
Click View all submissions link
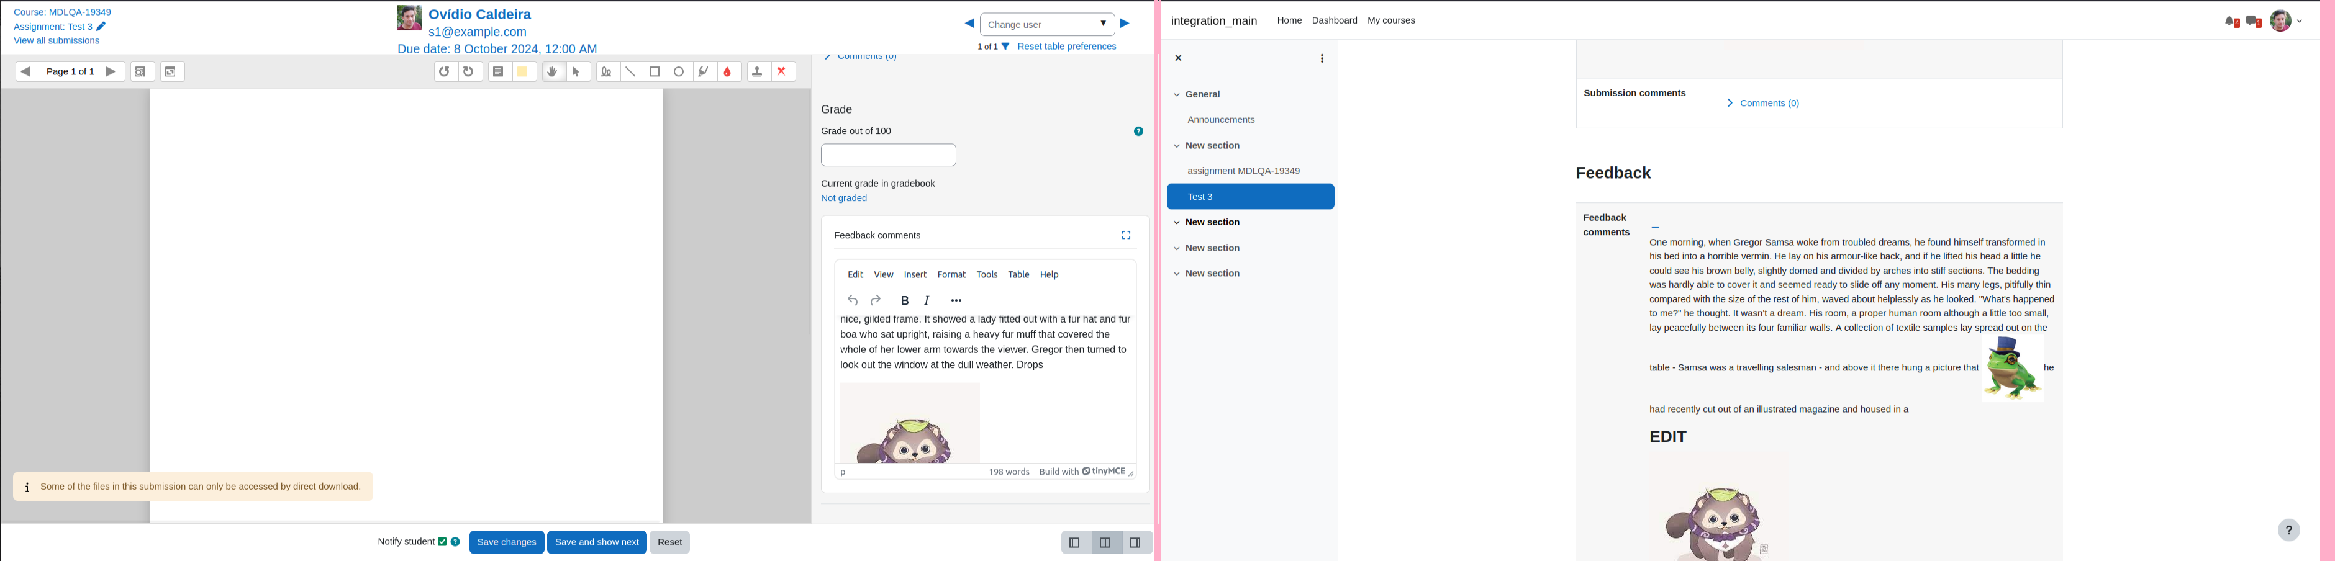[56, 41]
